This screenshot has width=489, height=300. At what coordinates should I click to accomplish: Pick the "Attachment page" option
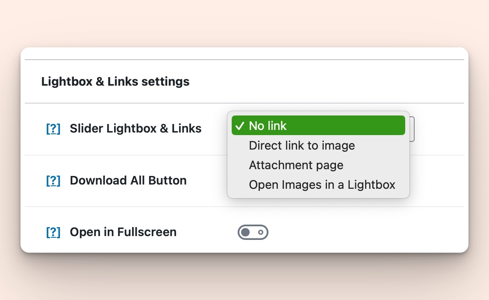pyautogui.click(x=296, y=165)
